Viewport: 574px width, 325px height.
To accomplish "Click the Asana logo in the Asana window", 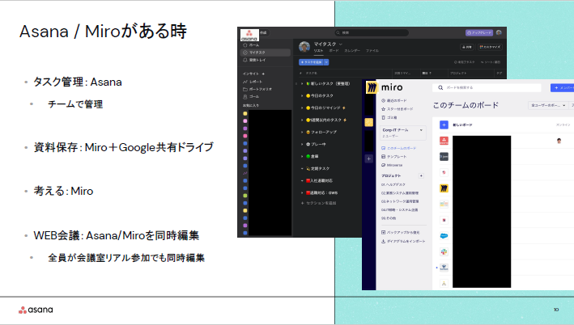I will pos(249,35).
